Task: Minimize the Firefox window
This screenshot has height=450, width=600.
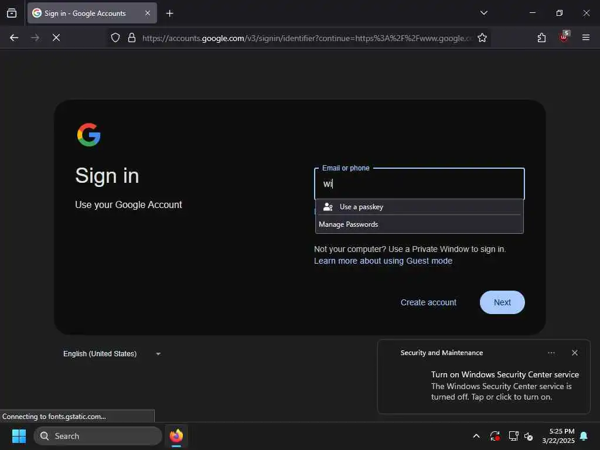Action: (532, 13)
